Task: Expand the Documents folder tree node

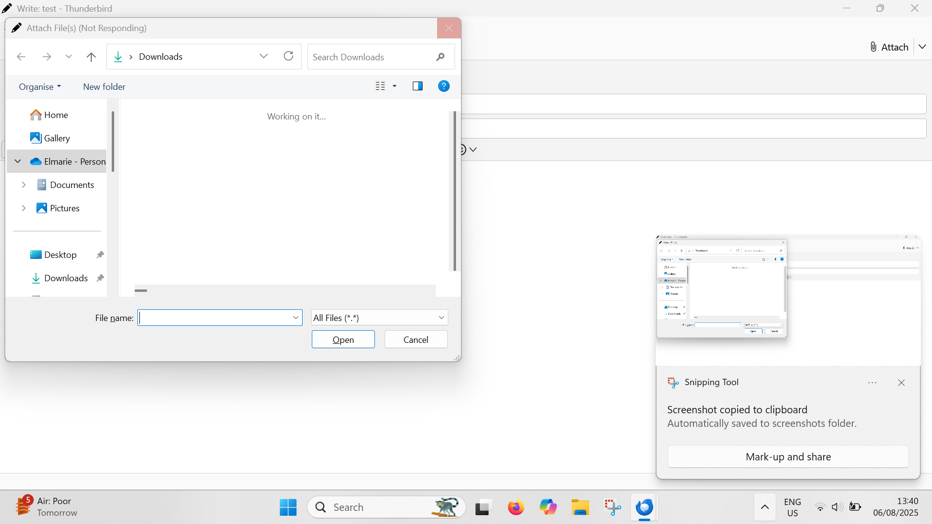Action: tap(23, 185)
